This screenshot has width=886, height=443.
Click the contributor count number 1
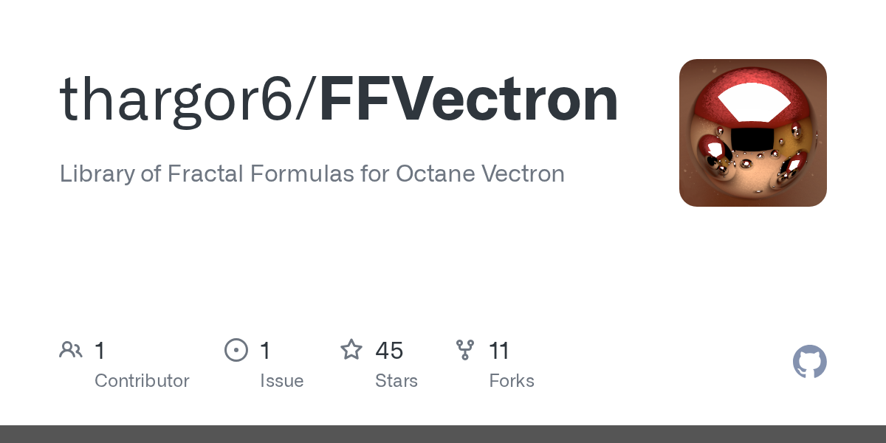coord(100,351)
